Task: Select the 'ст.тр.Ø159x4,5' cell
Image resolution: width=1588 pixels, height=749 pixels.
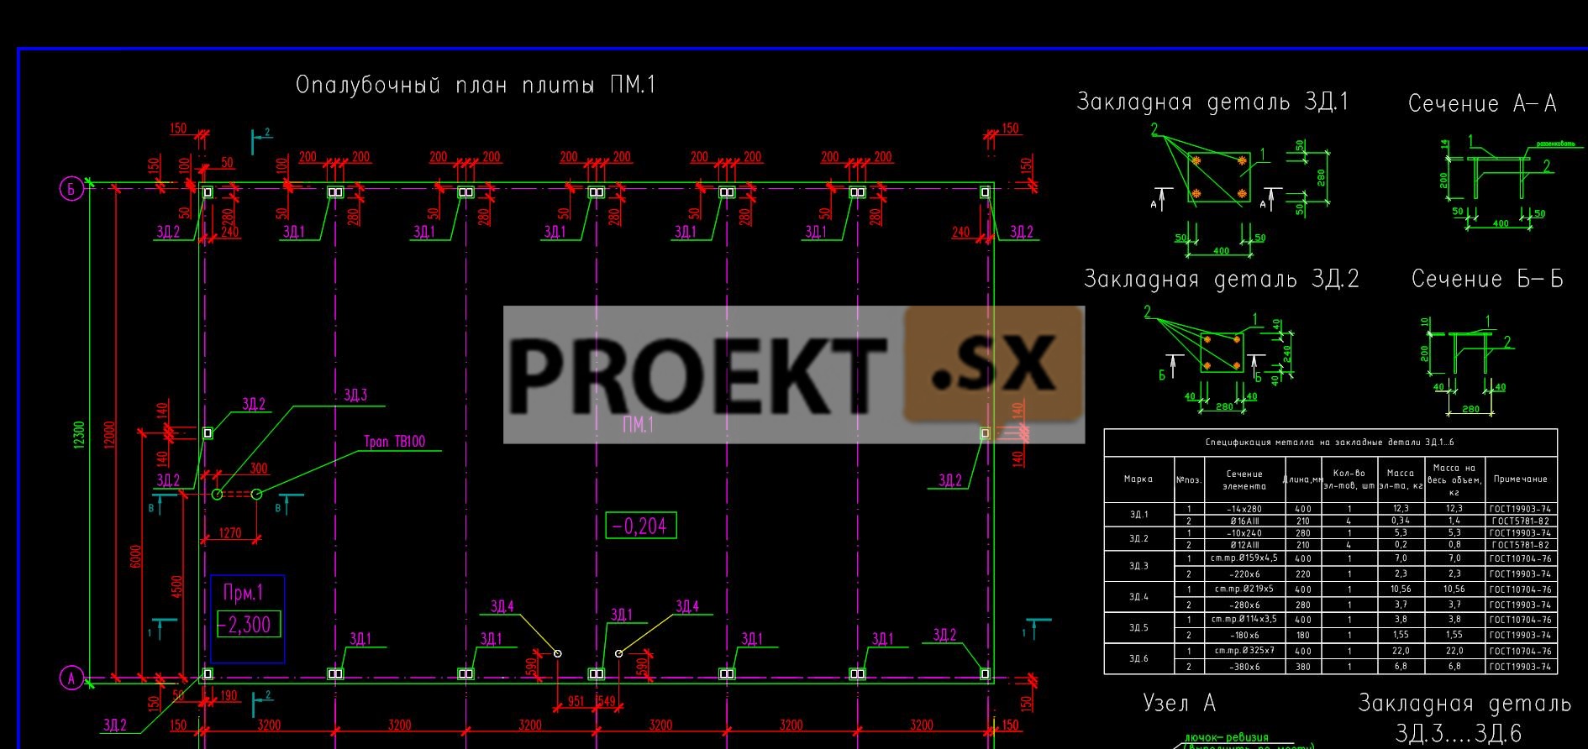Action: click(1244, 558)
